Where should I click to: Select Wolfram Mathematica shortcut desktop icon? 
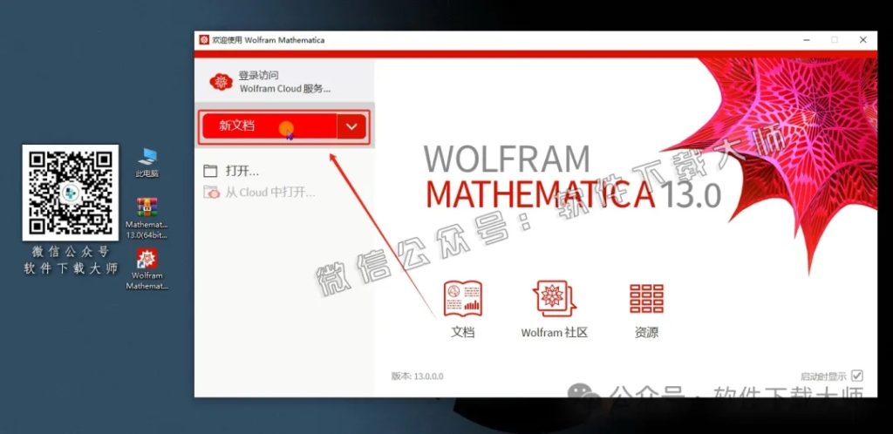pos(147,269)
